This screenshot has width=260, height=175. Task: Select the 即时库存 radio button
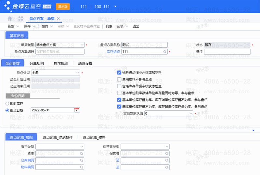point(7,103)
